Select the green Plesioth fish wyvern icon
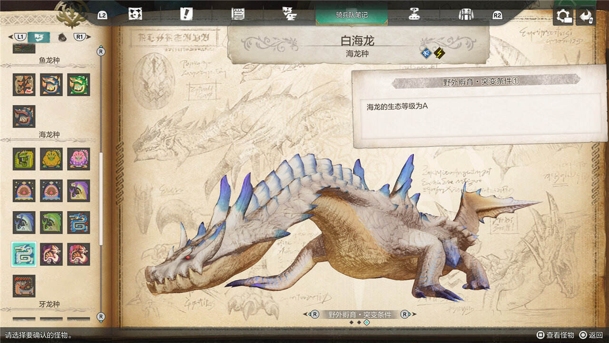This screenshot has height=343, width=609. (x=79, y=85)
